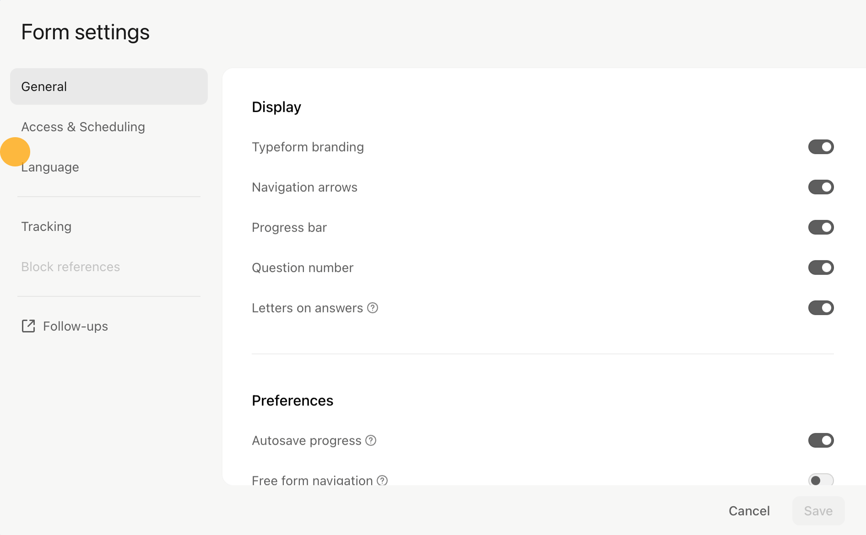Save the form settings
This screenshot has width=866, height=535.
pos(818,511)
